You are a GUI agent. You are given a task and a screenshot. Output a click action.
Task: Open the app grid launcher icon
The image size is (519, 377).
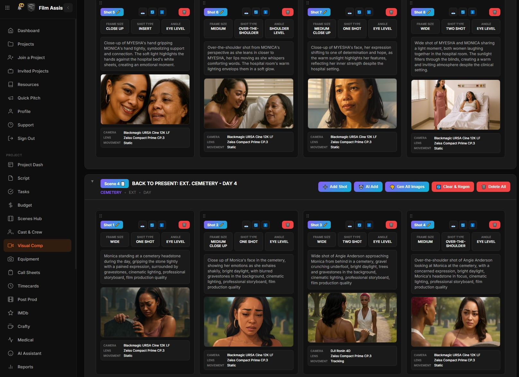point(7,8)
